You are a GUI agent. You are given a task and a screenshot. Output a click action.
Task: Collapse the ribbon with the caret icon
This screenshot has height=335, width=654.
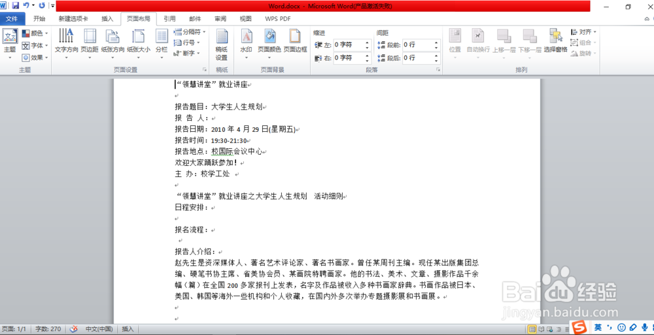pyautogui.click(x=647, y=19)
